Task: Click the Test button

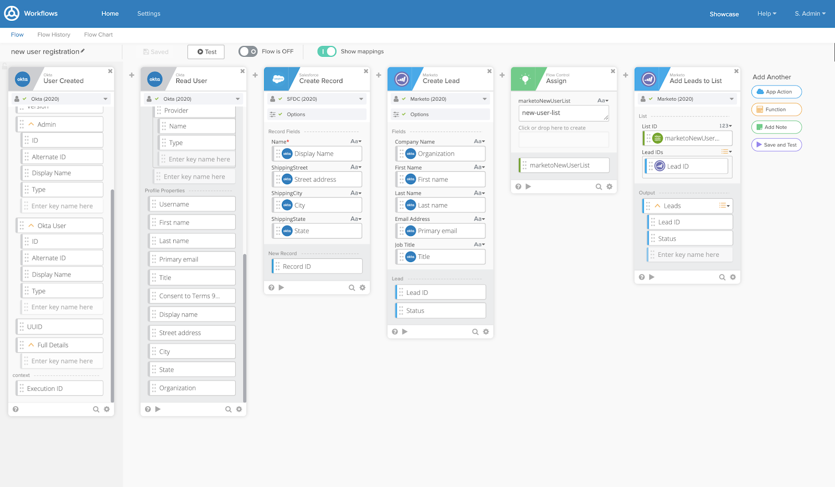Action: (206, 52)
